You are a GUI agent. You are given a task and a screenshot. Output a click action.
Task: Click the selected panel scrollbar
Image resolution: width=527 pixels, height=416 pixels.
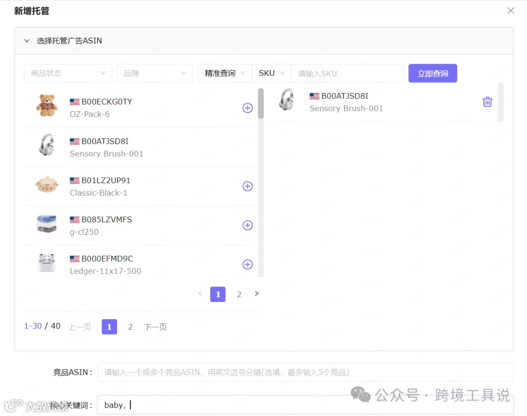tap(501, 102)
